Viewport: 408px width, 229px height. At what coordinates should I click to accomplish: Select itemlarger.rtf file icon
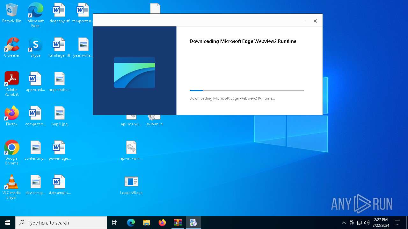pyautogui.click(x=59, y=48)
